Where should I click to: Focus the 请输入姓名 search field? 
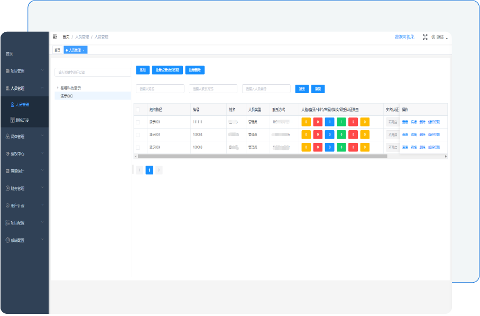pos(160,89)
